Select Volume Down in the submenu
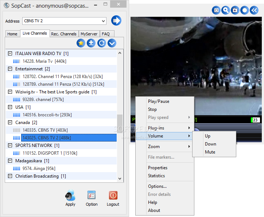 click(x=214, y=144)
